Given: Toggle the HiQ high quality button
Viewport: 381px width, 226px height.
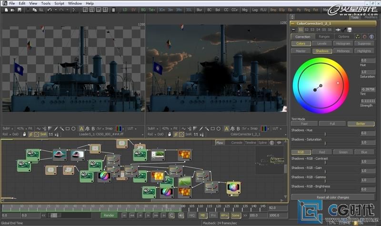Looking at the screenshot, I should point(192,216).
